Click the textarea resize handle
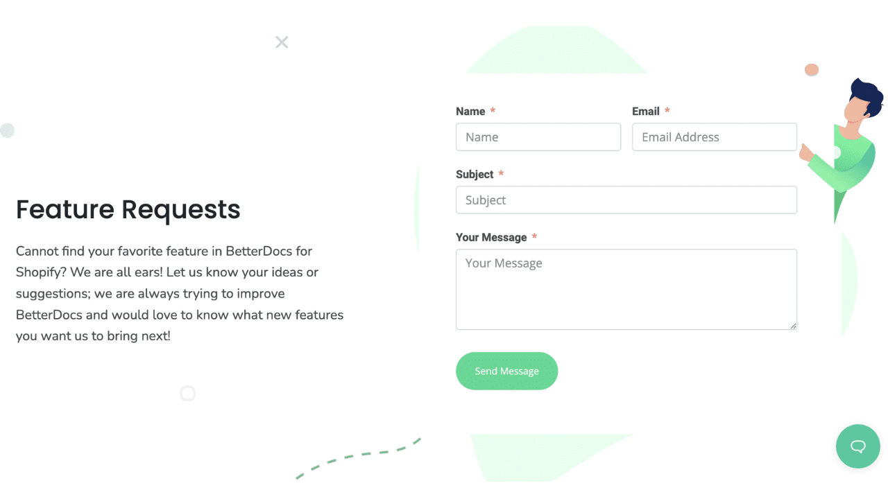888x499 pixels. [x=793, y=326]
